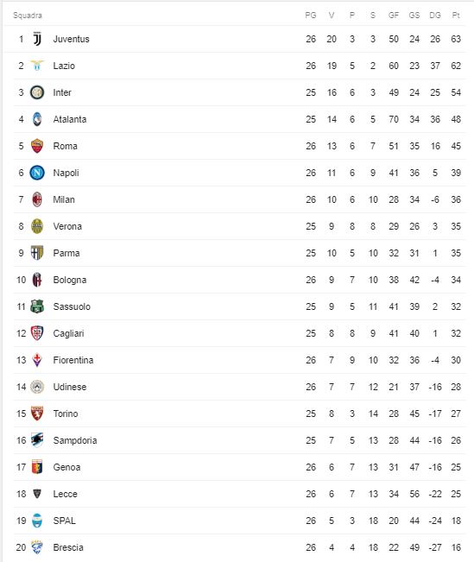Click the Atalanta team logo
Image resolution: width=474 pixels, height=562 pixels.
pos(37,119)
